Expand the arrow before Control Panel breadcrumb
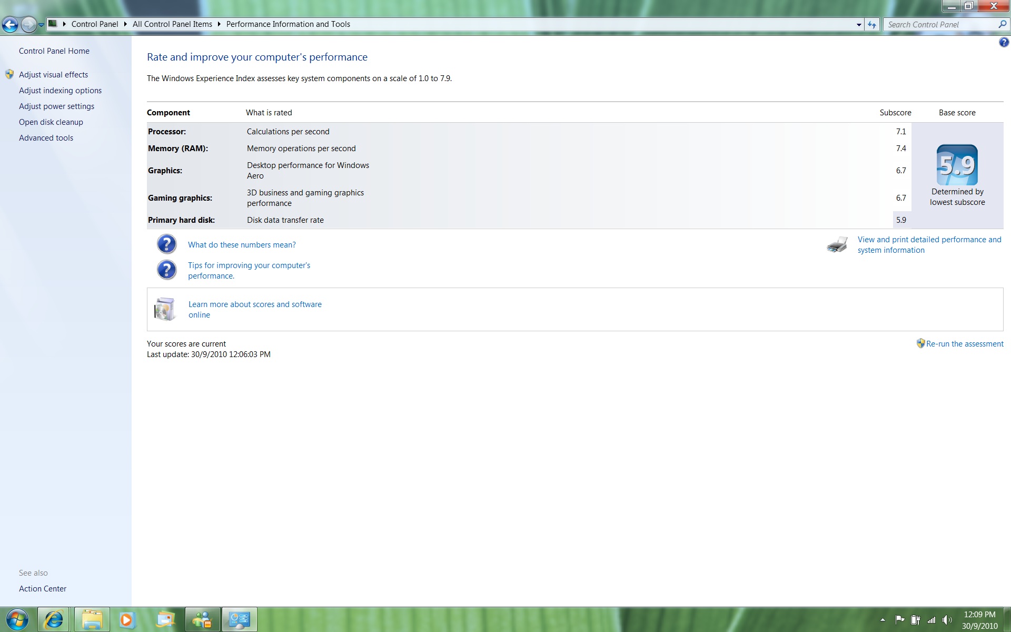Screen dimensions: 1011x632 pos(64,24)
